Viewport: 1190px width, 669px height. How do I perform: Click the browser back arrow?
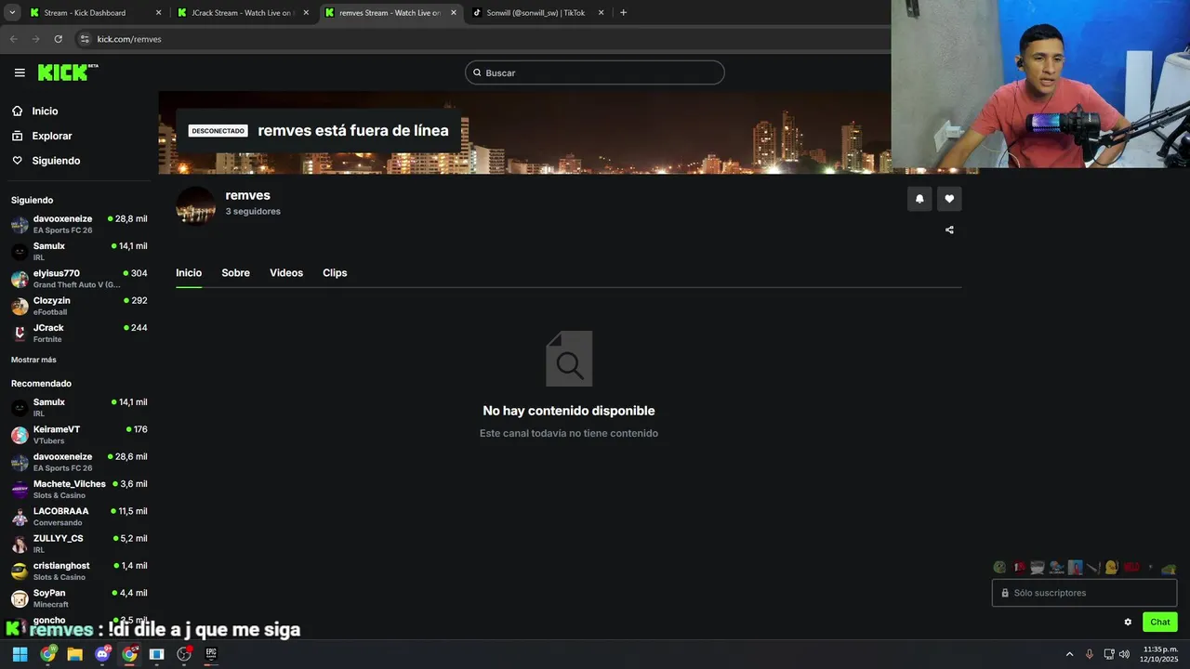[x=13, y=39]
